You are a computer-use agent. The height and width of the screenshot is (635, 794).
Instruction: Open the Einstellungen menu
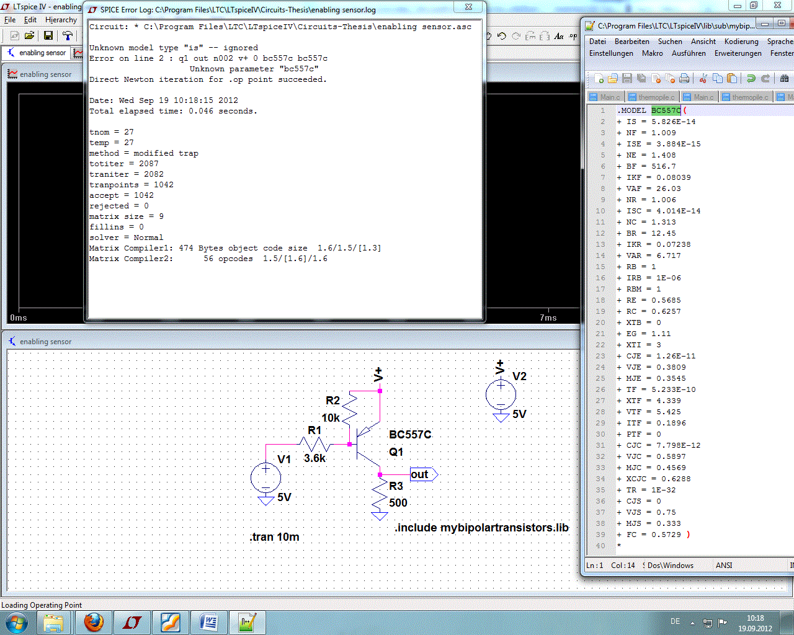[x=611, y=53]
